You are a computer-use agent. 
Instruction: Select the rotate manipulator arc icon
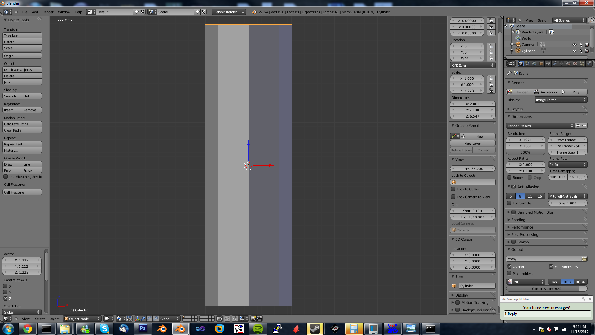[x=149, y=319]
